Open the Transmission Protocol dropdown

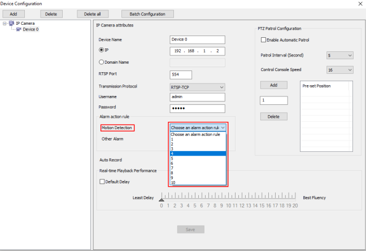click(x=197, y=87)
